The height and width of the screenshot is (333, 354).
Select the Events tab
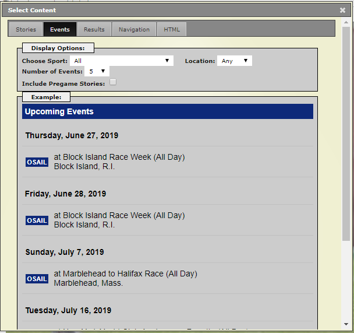pyautogui.click(x=60, y=29)
